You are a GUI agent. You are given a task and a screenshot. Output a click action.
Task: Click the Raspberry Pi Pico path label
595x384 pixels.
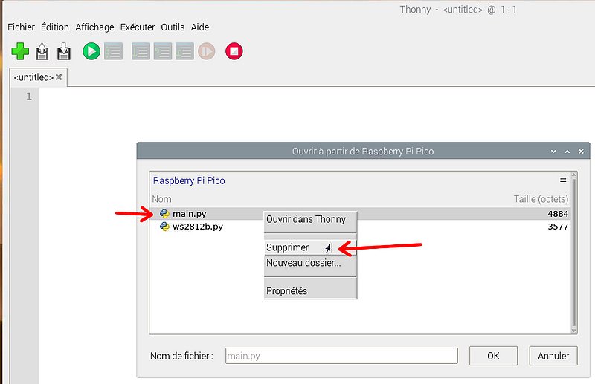189,180
